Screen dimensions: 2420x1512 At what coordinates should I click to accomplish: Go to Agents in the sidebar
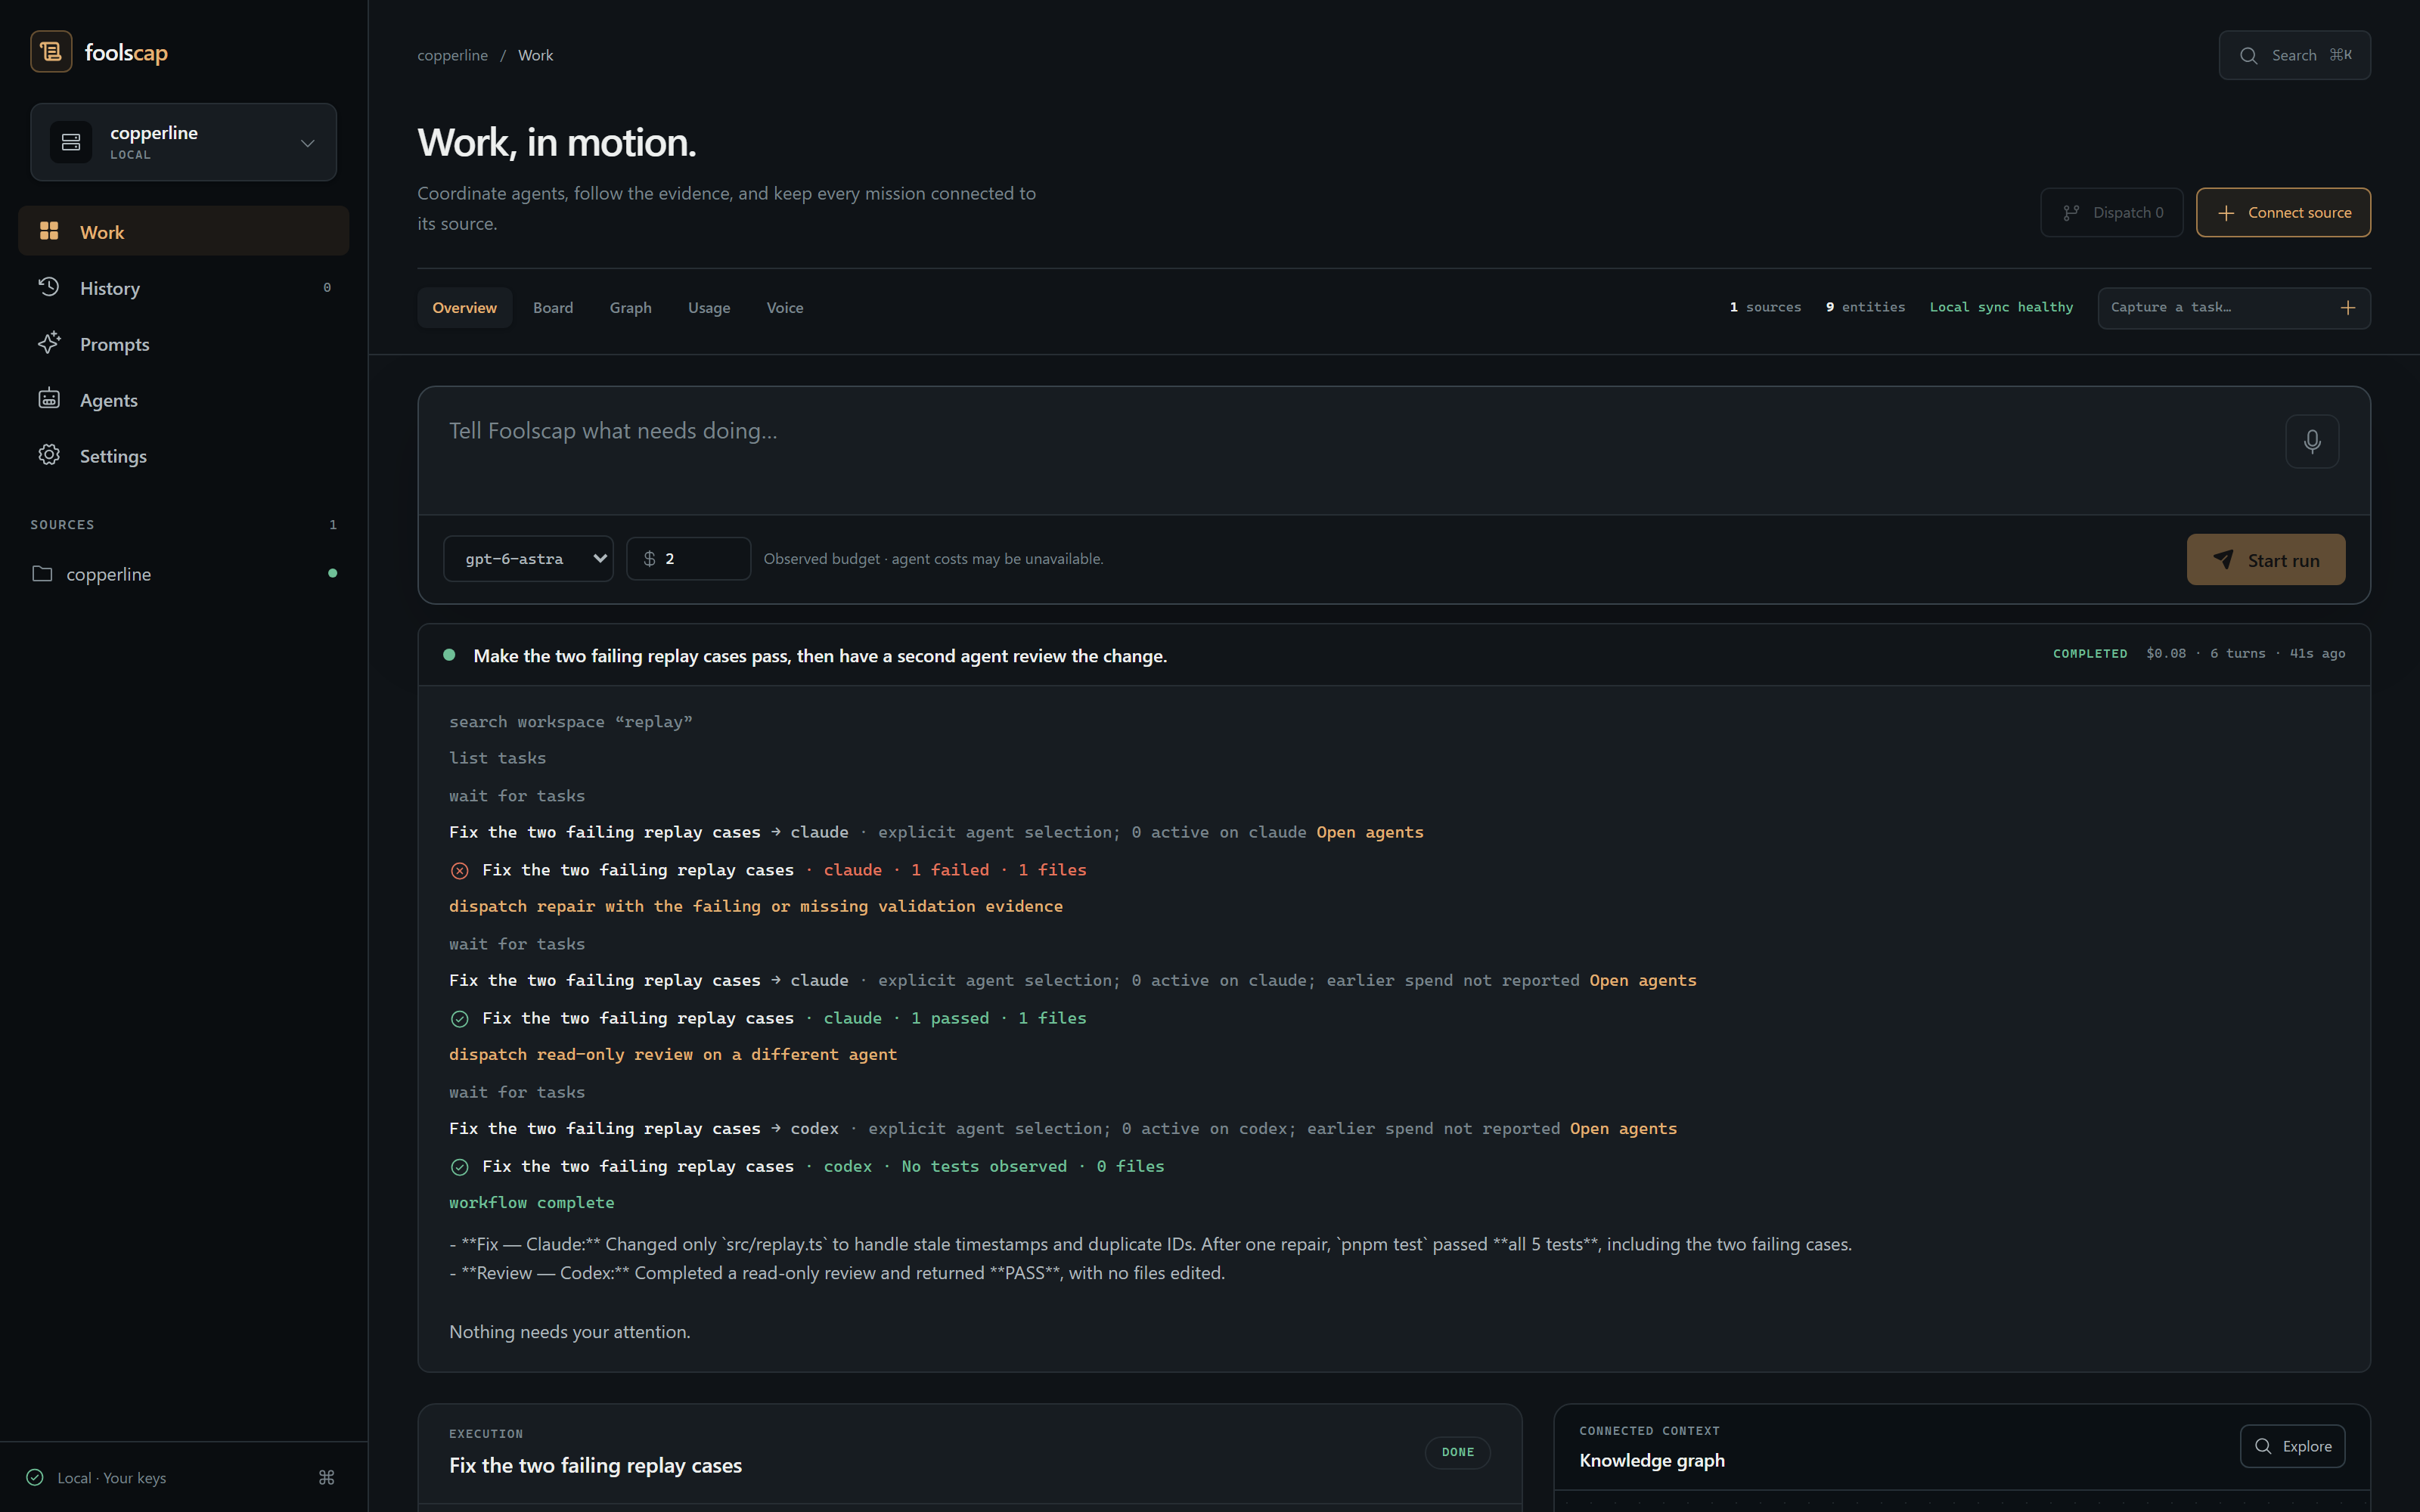click(183, 400)
